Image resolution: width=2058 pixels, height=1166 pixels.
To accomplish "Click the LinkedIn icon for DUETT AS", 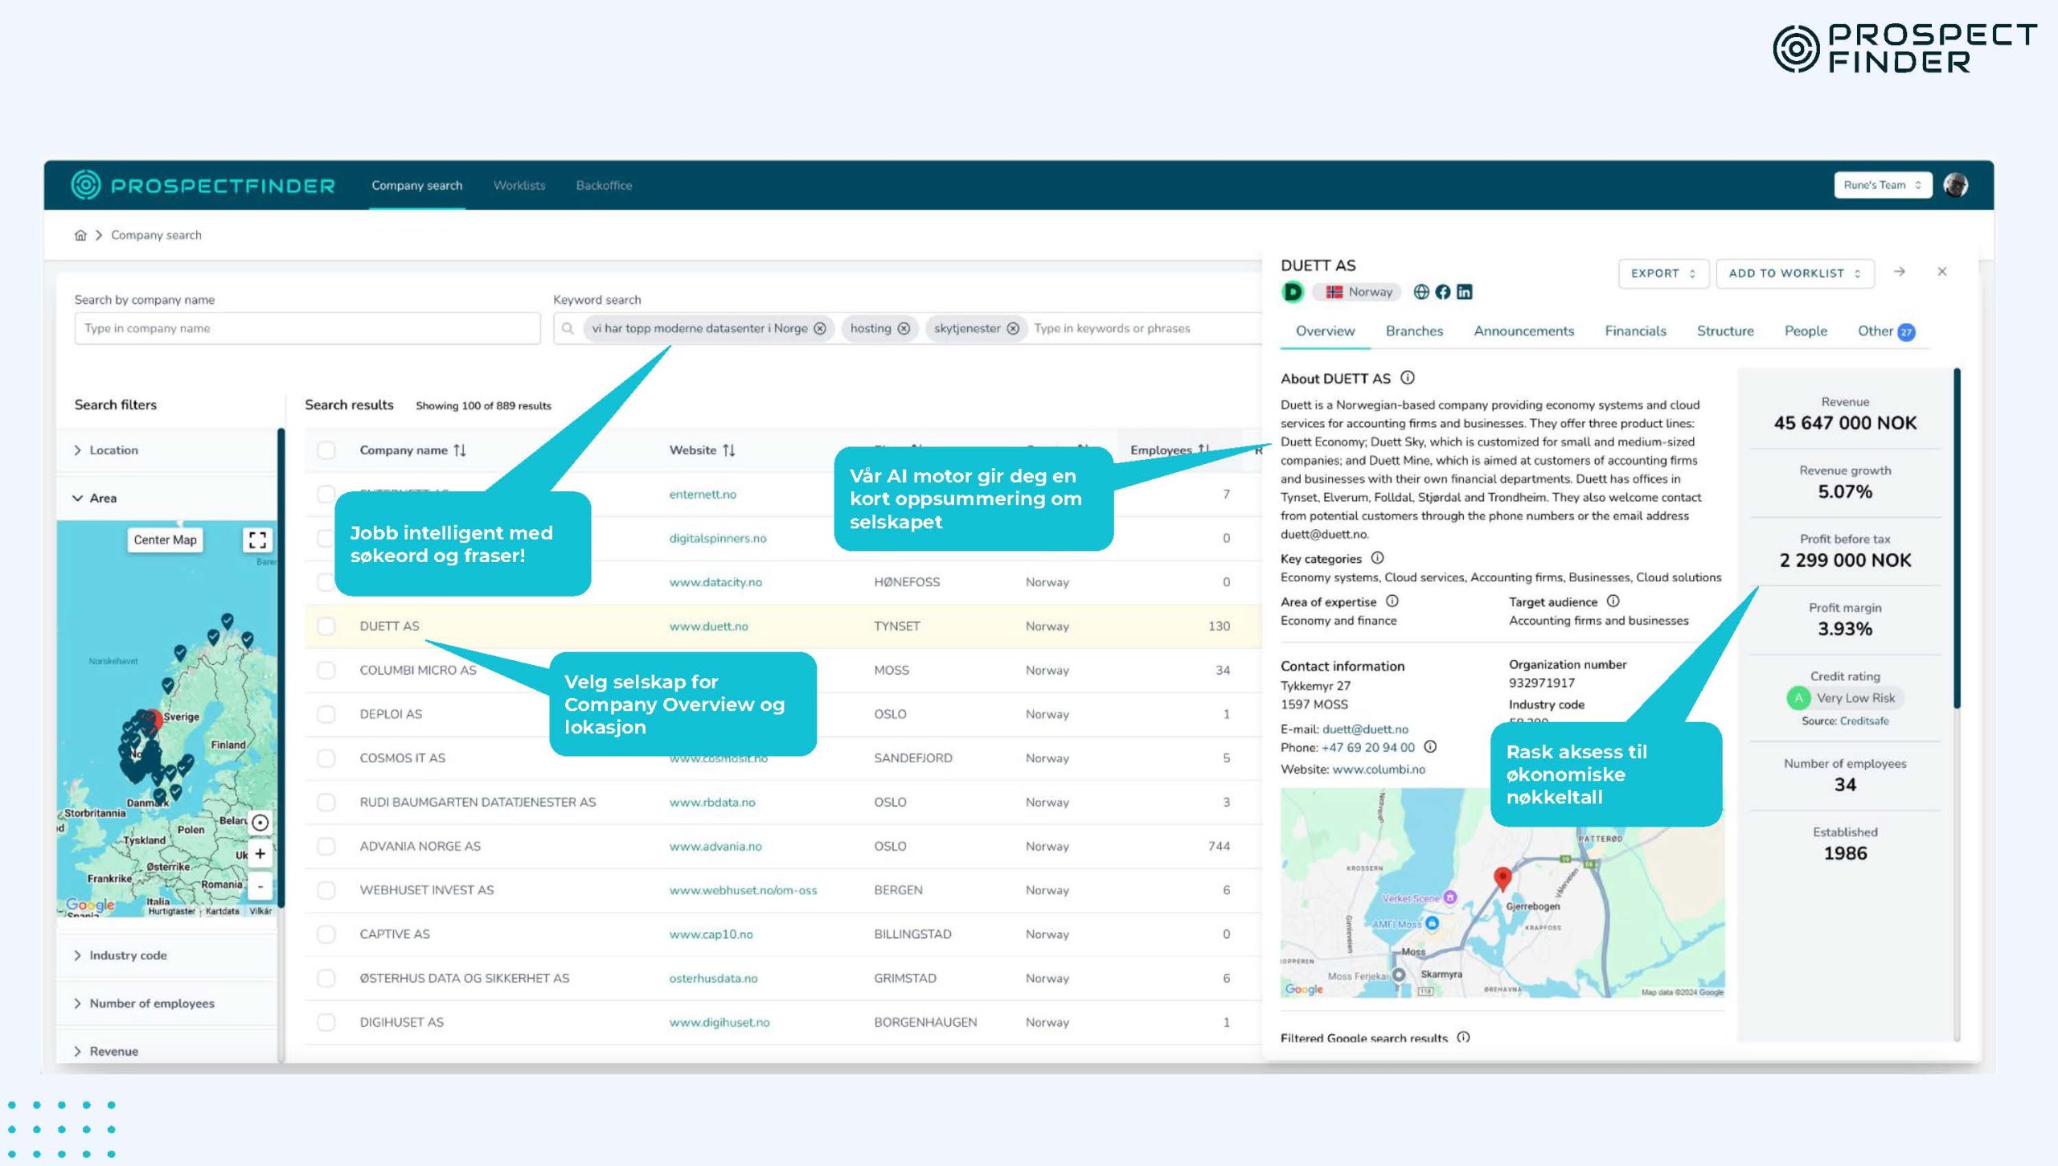I will [1464, 292].
